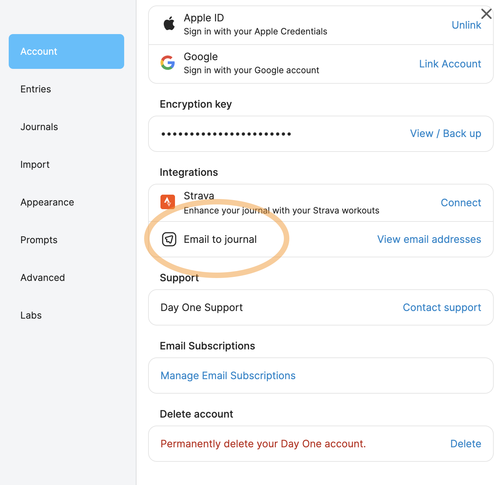View or back up encryption key
Screen dimensions: 501x485
coord(445,133)
